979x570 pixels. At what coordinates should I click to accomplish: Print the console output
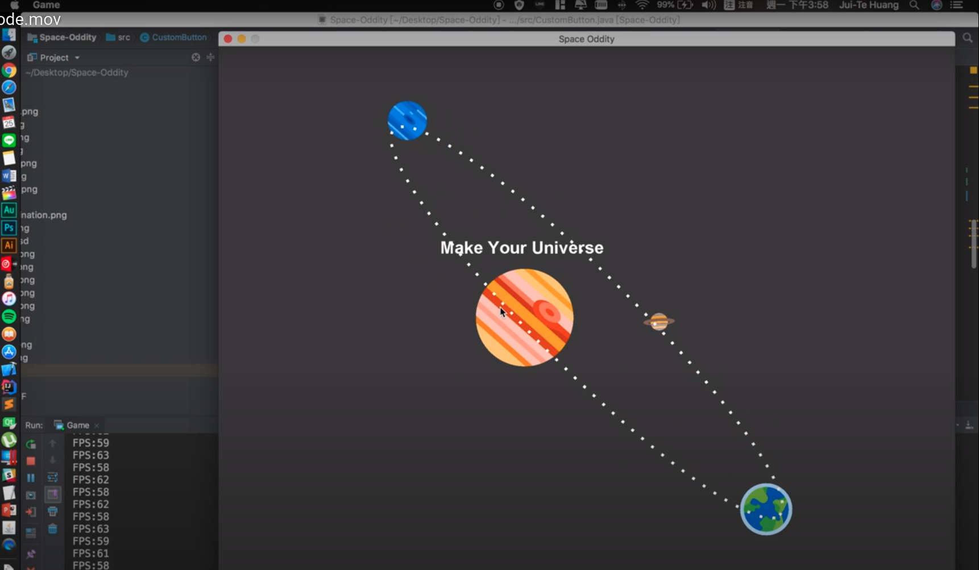pos(52,512)
